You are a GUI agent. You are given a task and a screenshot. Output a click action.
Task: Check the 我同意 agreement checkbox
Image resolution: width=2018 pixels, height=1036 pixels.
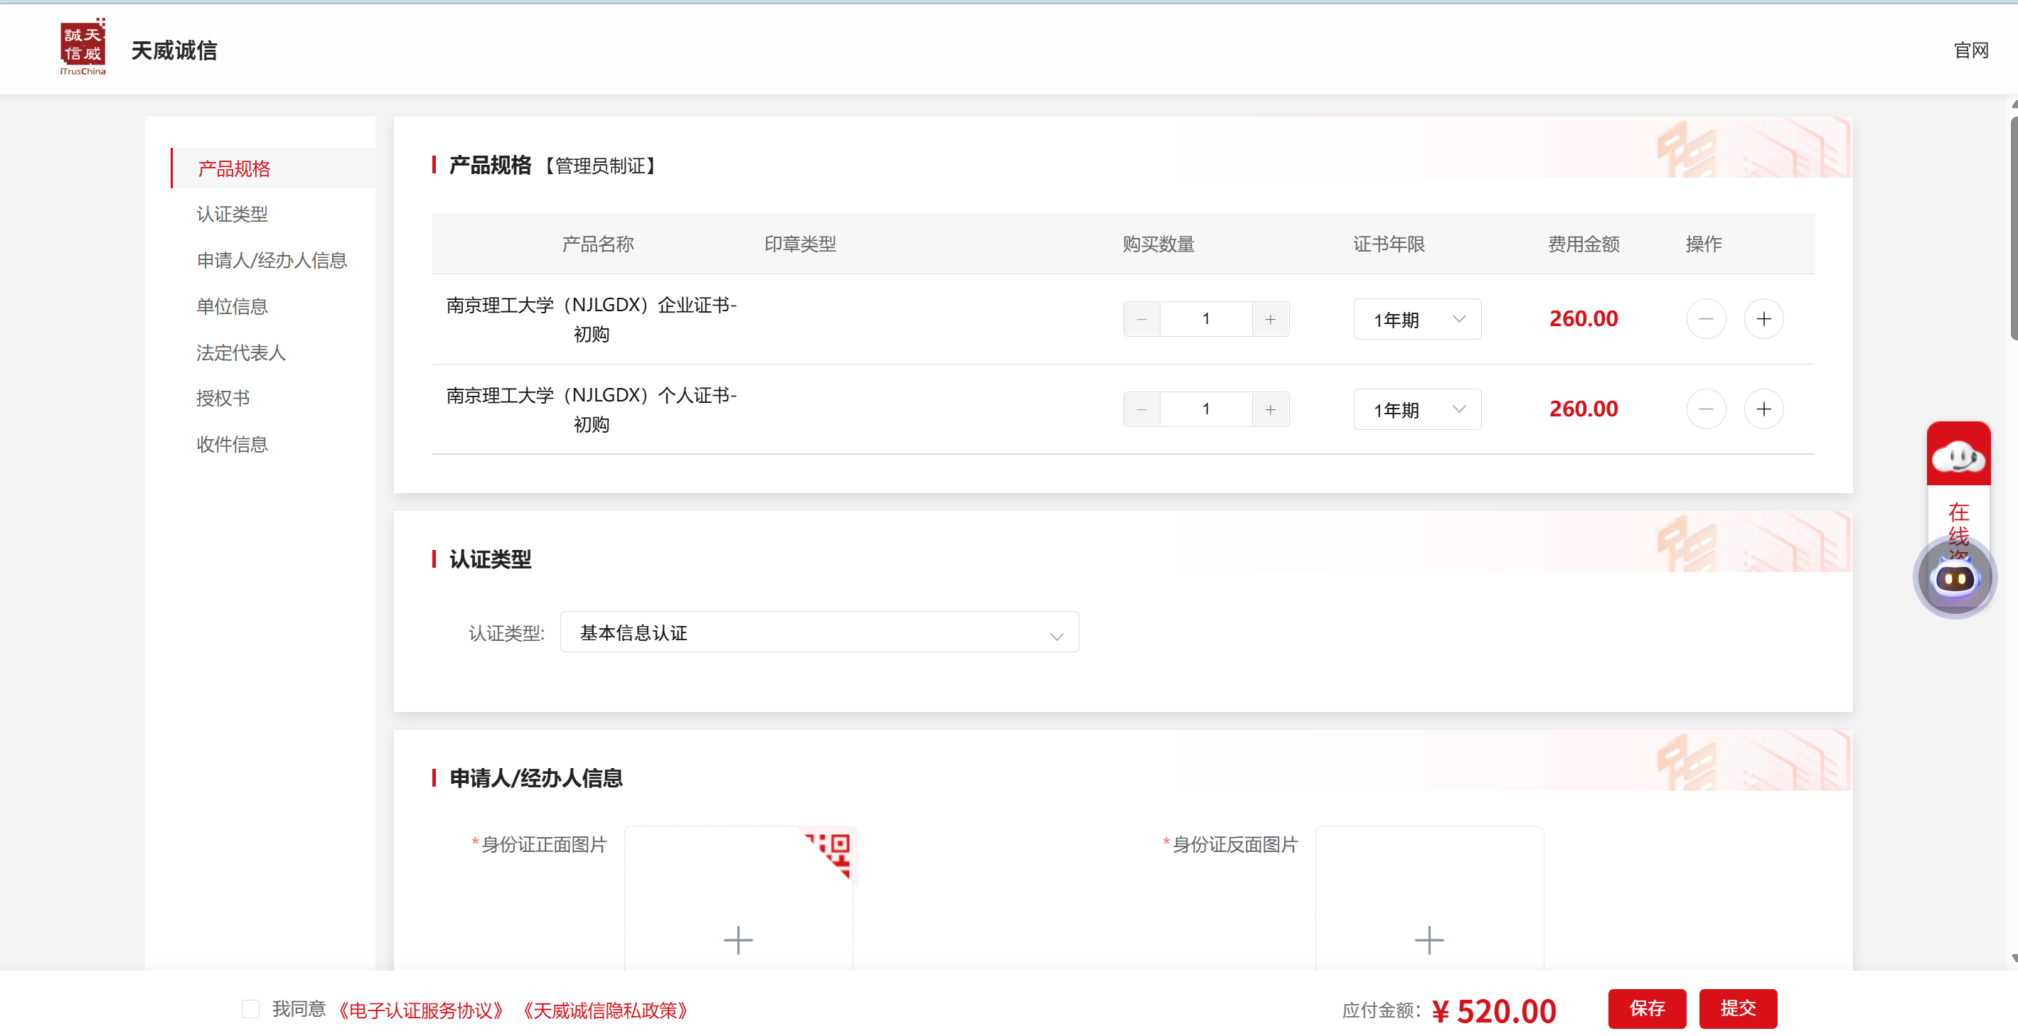[x=251, y=1008]
